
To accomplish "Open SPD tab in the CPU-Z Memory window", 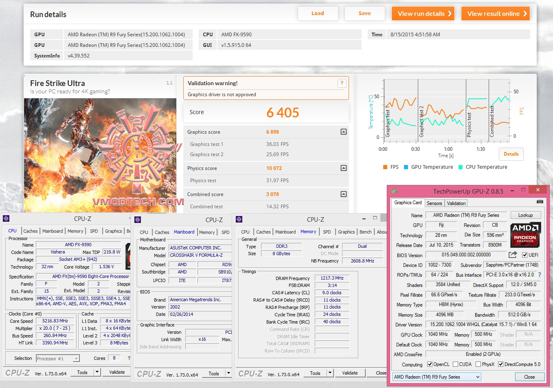I will (327, 232).
